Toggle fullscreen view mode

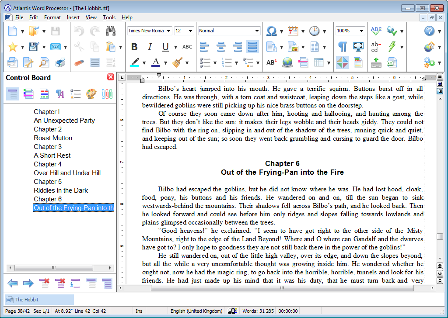tap(358, 47)
